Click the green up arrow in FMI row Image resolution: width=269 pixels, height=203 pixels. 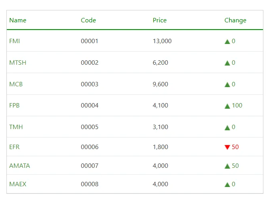click(227, 41)
